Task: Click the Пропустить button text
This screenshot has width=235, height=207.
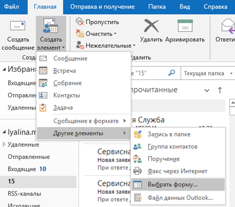Action: point(102,22)
